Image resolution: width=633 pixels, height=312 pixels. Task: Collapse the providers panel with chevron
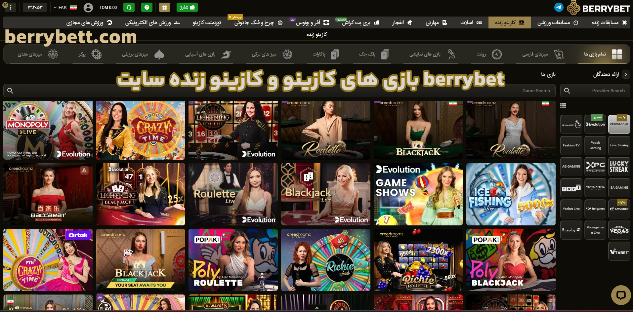coord(626,74)
